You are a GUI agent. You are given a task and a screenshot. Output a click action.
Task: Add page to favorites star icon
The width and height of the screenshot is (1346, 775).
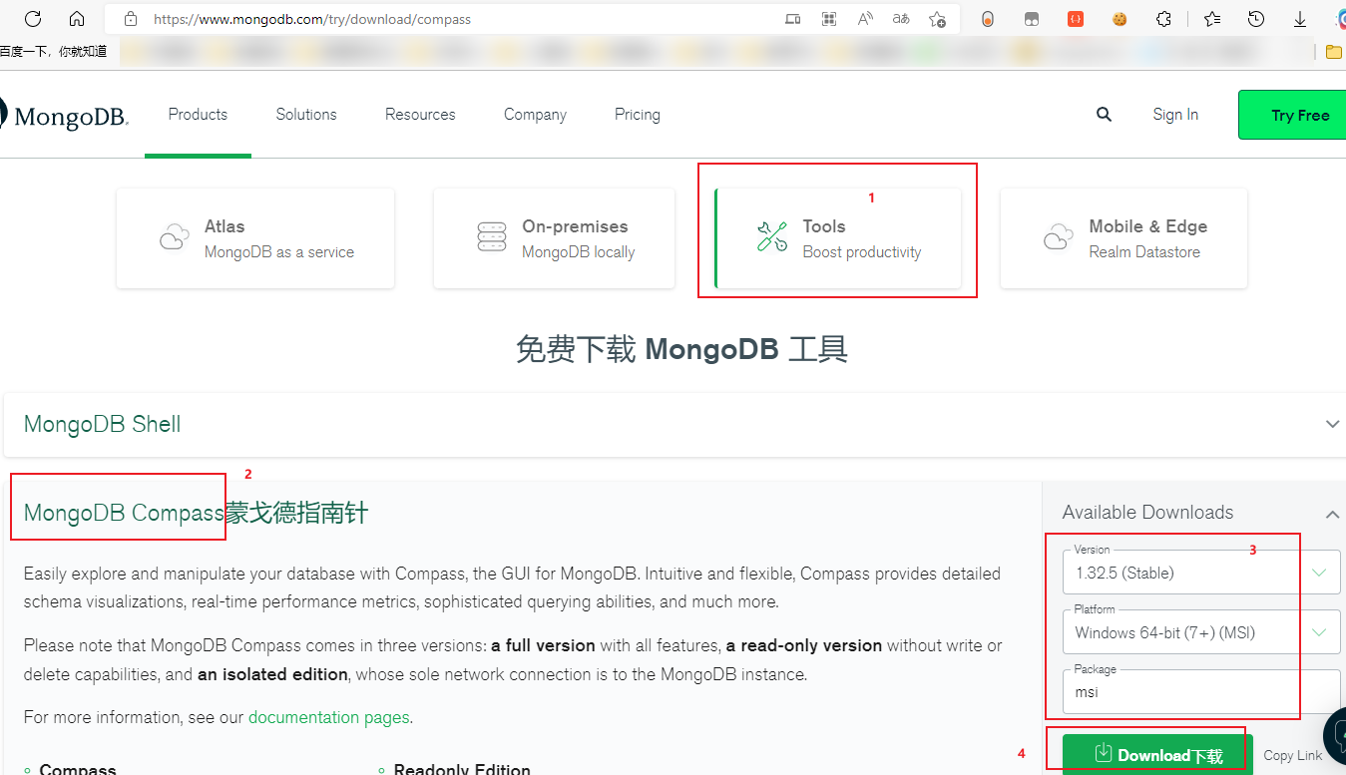(937, 19)
